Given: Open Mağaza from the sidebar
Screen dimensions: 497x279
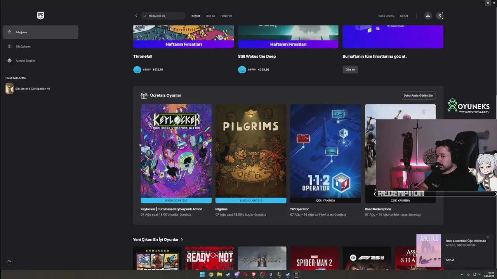Looking at the screenshot, I should tap(40, 32).
